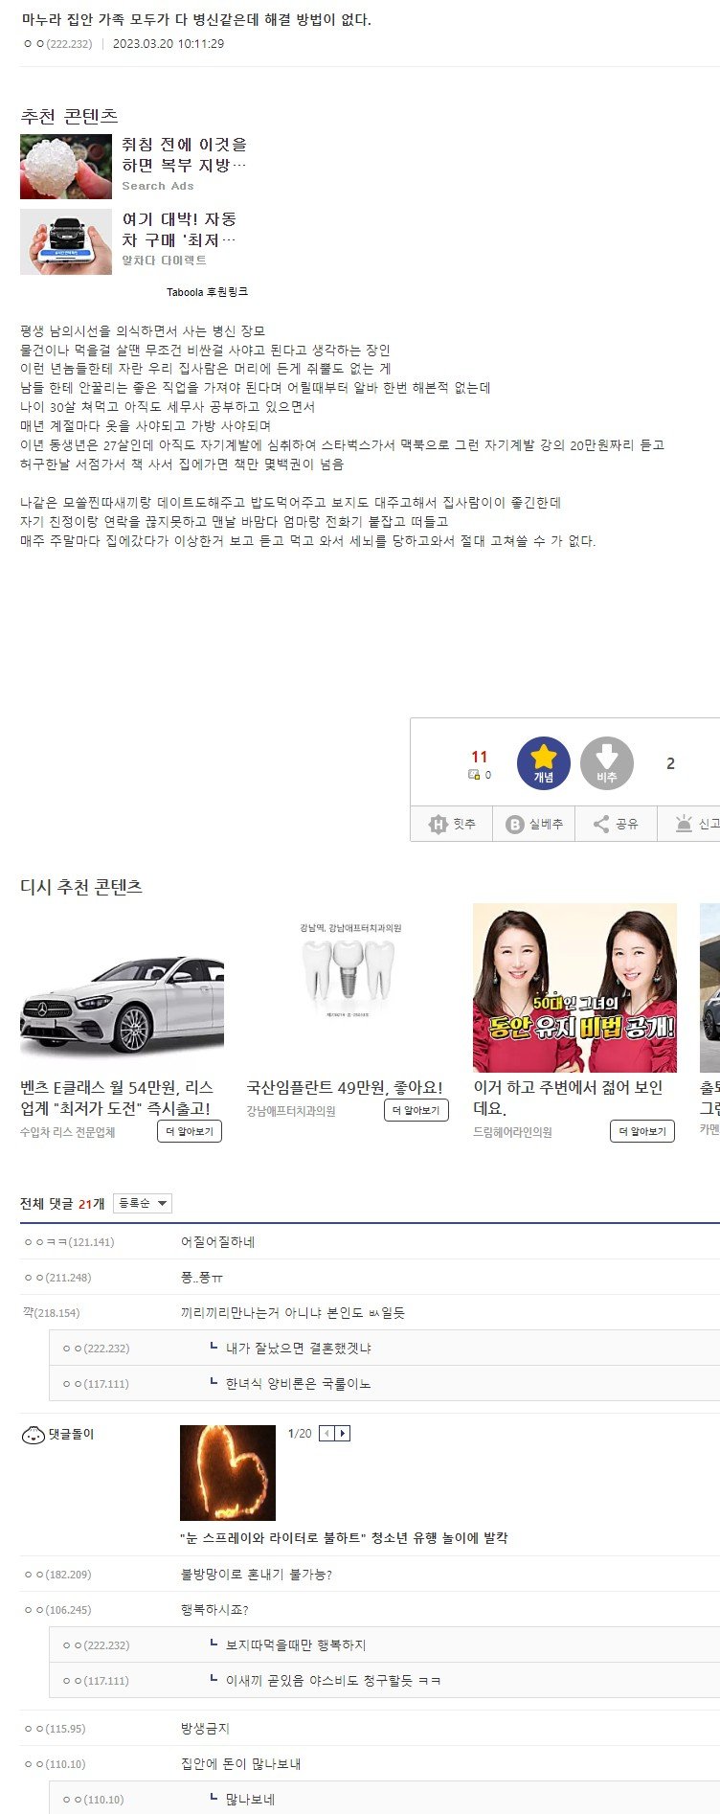
Task: Open the 불하트 청소년 유행 놀이 headline
Action: pos(344,1538)
